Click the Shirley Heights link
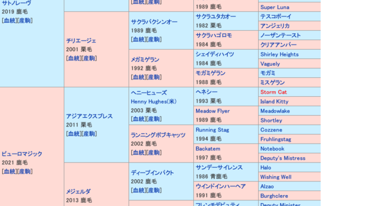This screenshot has width=367, height=206. tap(279, 54)
